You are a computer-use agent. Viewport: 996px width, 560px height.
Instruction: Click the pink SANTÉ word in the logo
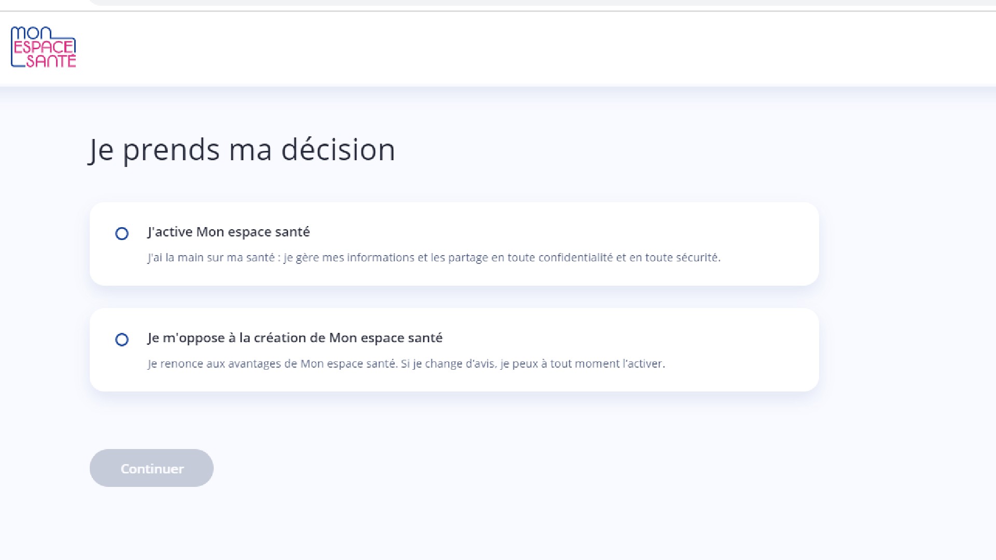click(51, 61)
